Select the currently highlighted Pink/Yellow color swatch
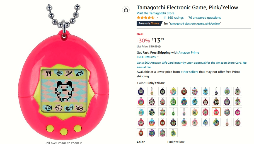The width and height of the screenshot is (254, 144). 216,112
